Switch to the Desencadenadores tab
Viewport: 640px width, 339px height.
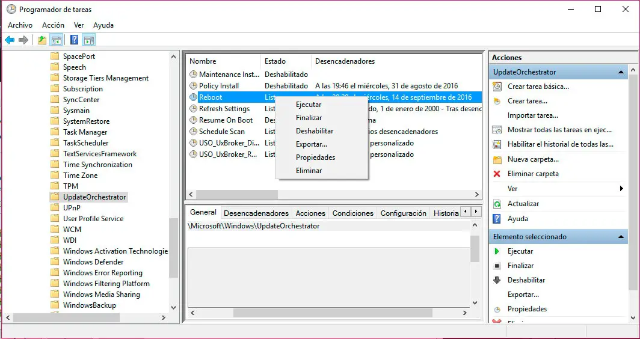pos(256,213)
